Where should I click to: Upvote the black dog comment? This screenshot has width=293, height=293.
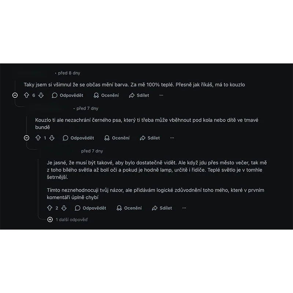pos(38,138)
